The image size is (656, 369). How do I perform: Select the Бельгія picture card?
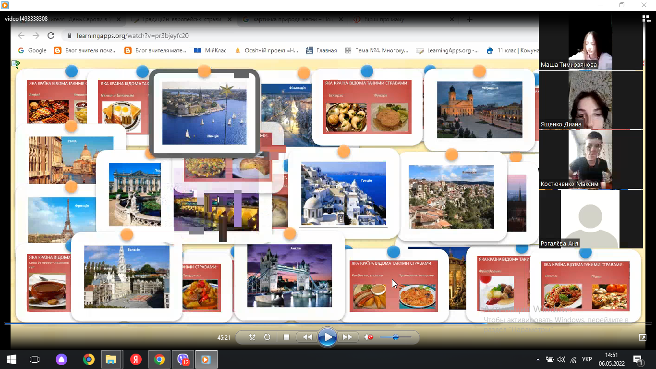tap(127, 276)
